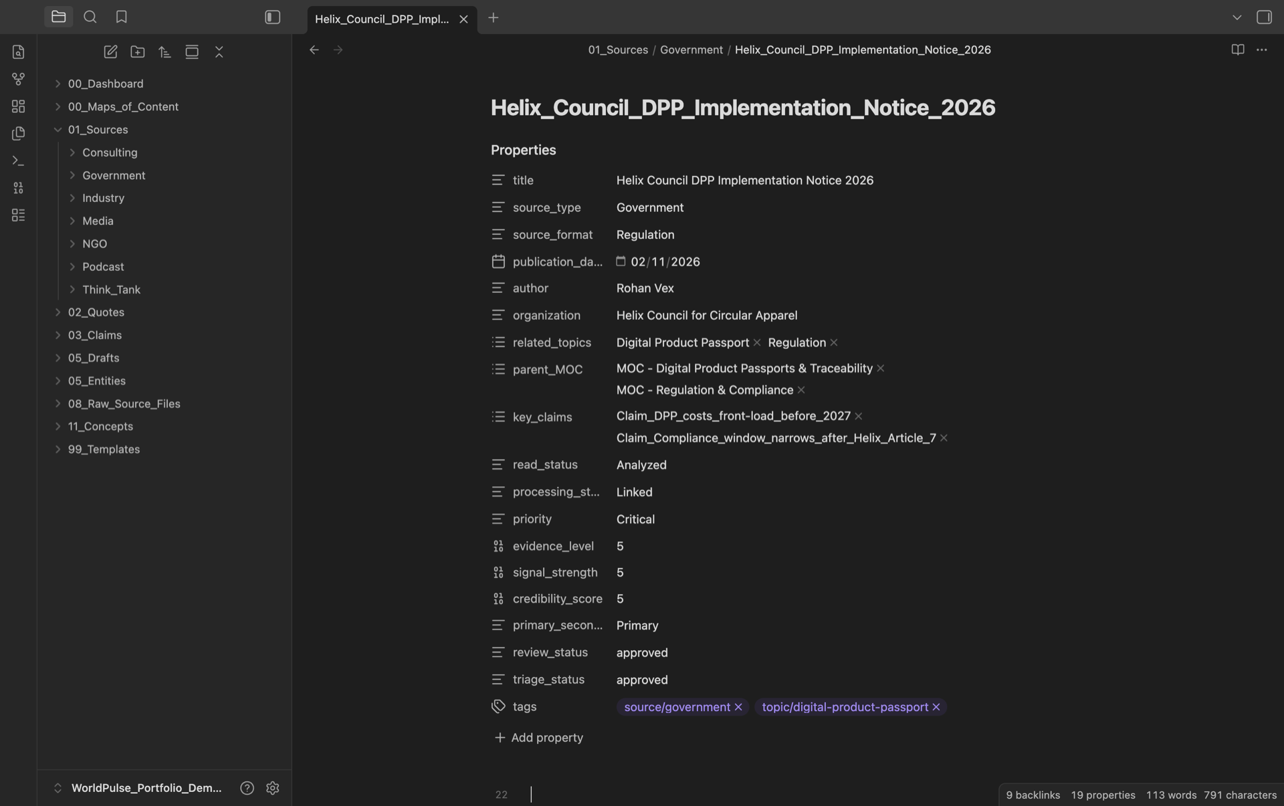Viewport: 1284px width, 806px height.
Task: Open the help icon
Action: [x=247, y=788]
